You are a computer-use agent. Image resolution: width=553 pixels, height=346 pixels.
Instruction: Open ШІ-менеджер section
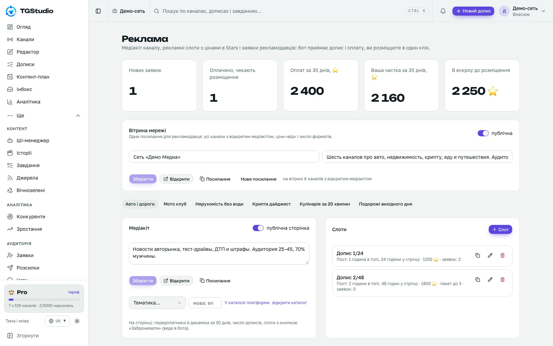tap(44, 140)
